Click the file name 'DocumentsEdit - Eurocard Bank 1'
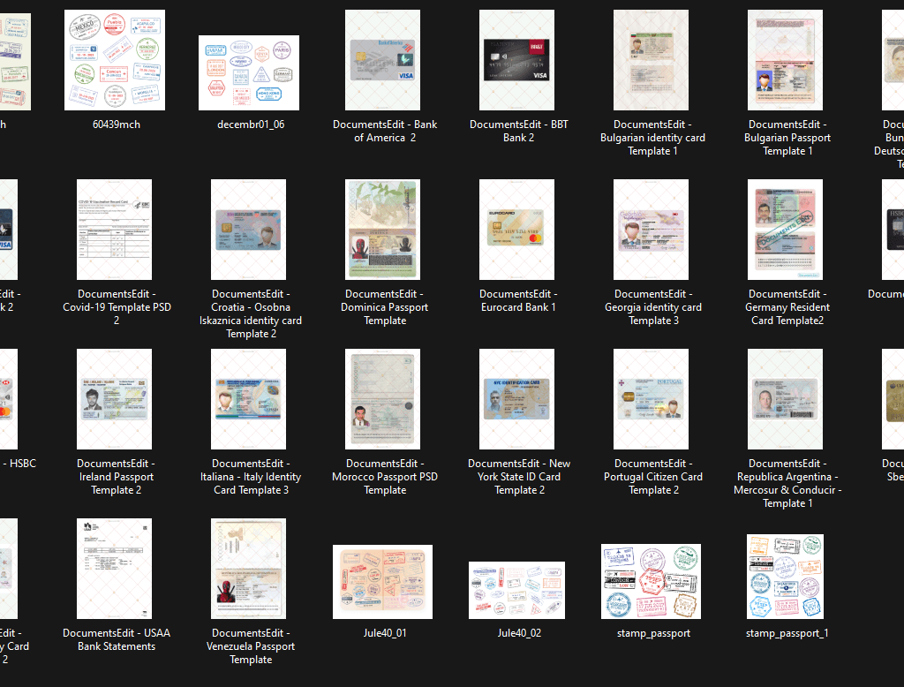The image size is (904, 687). pyautogui.click(x=518, y=300)
